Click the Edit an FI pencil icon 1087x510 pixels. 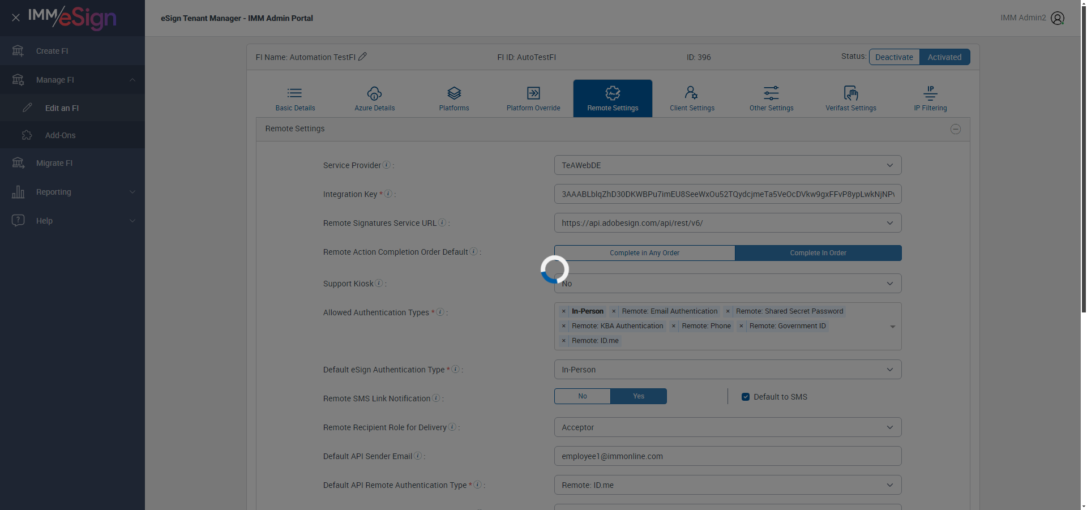tap(27, 108)
